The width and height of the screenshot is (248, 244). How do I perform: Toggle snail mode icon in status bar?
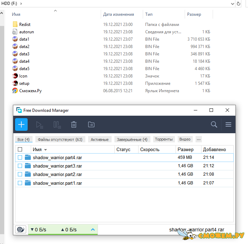pyautogui.click(x=21, y=229)
